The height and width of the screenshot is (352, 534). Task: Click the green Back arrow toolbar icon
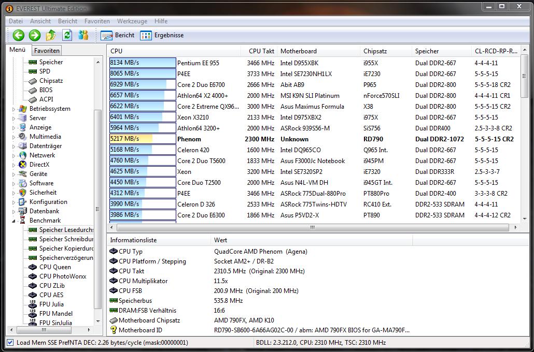click(18, 35)
